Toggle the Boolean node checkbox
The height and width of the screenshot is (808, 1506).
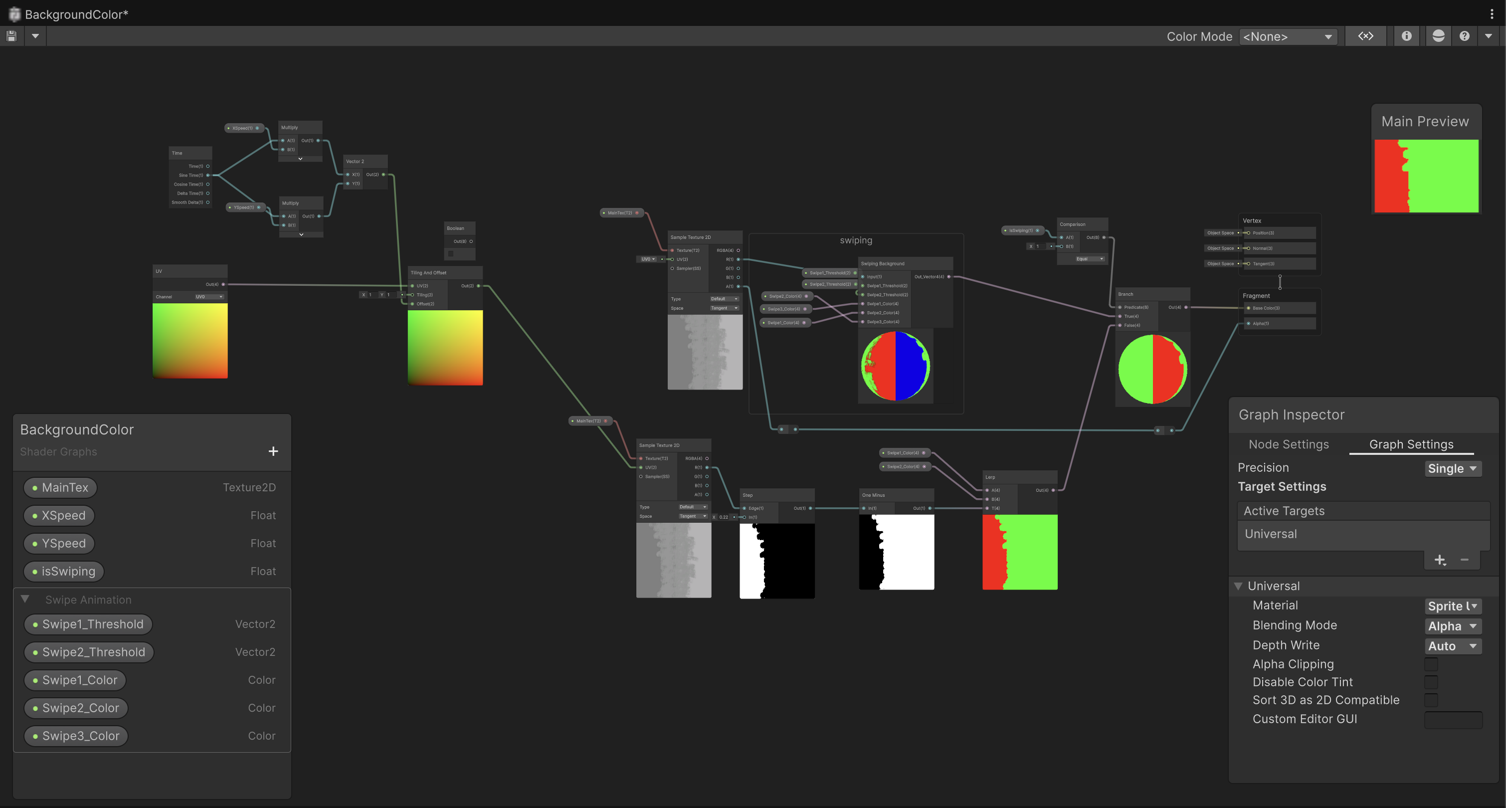(x=451, y=254)
